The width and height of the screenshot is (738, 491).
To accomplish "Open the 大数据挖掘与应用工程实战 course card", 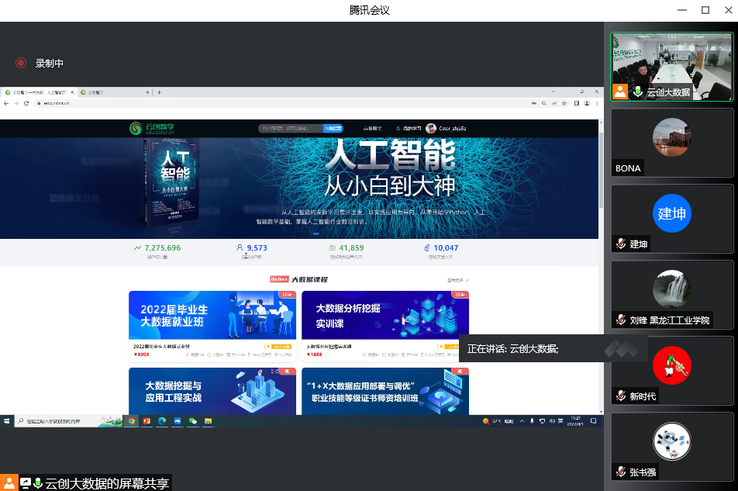I will point(212,390).
